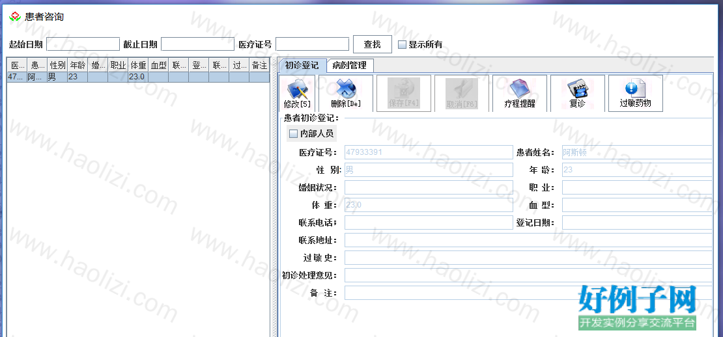Image resolution: width=723 pixels, height=337 pixels.
Task: Click the 联系地址 input field
Action: [x=528, y=240]
